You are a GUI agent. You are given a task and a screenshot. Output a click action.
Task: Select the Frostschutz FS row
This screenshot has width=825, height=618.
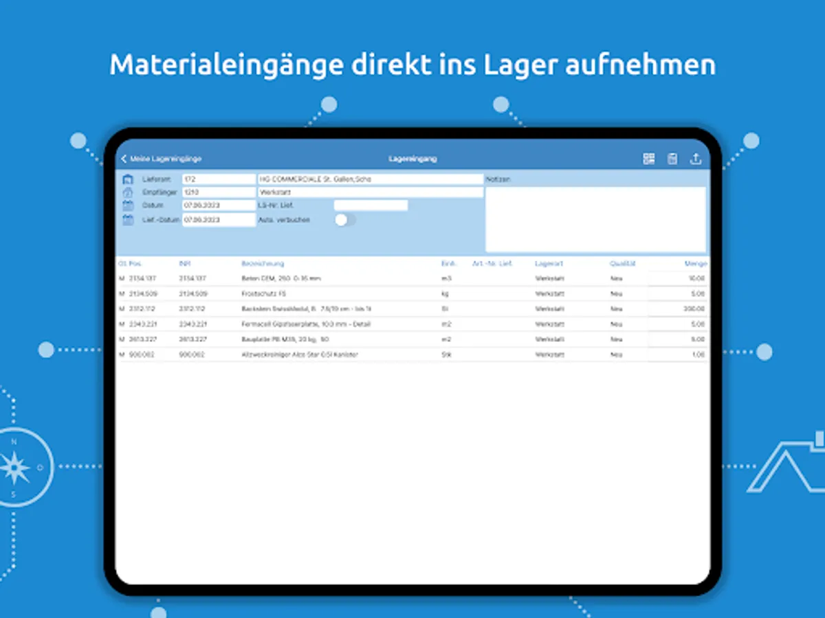412,294
